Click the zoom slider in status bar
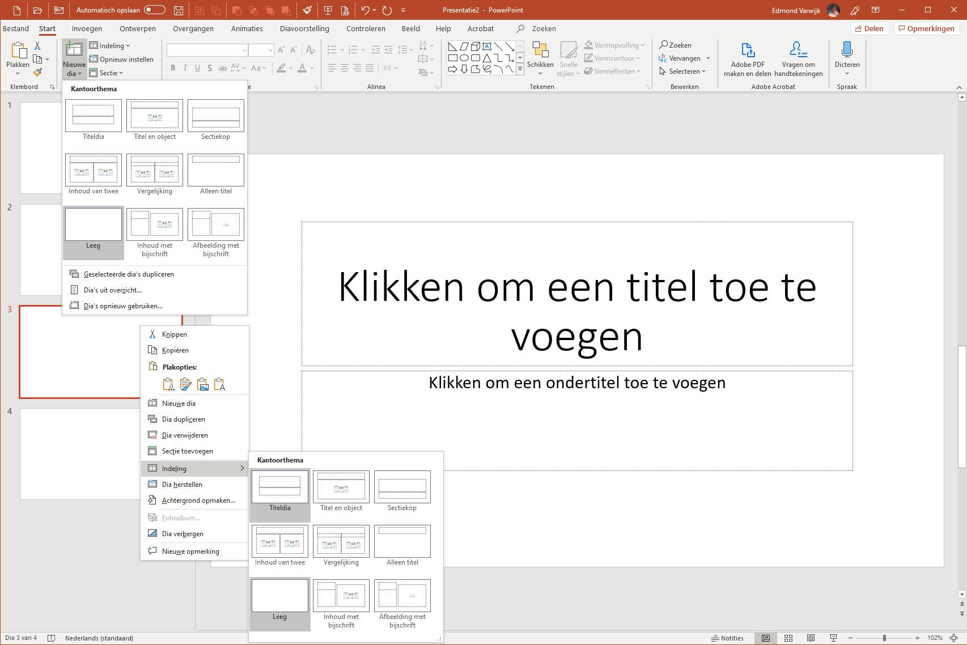 (884, 638)
